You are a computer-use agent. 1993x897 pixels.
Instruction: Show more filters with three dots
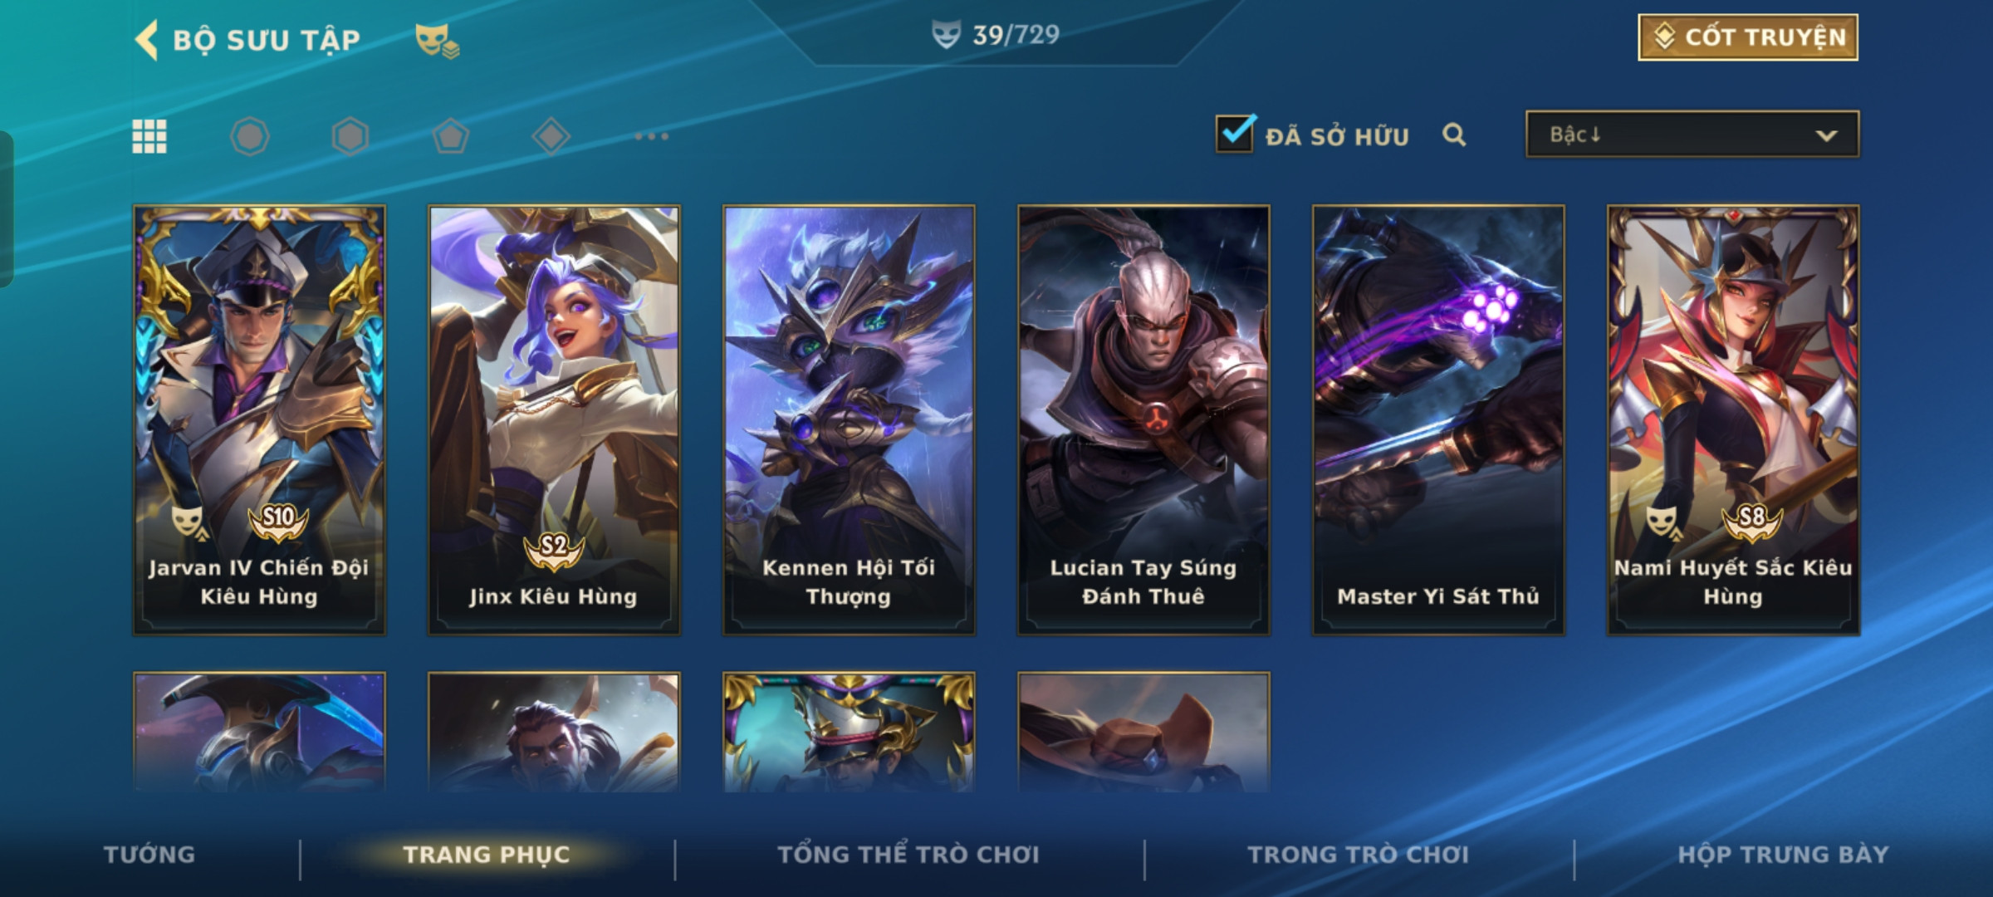(x=652, y=136)
